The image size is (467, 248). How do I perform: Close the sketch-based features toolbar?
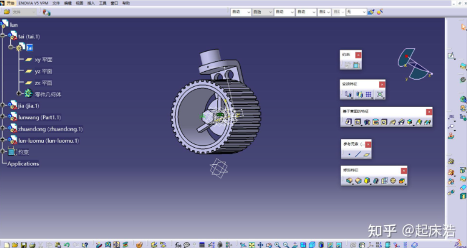coord(429,112)
